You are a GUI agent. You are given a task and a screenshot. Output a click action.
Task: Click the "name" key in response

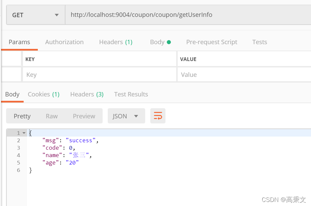coord(52,155)
